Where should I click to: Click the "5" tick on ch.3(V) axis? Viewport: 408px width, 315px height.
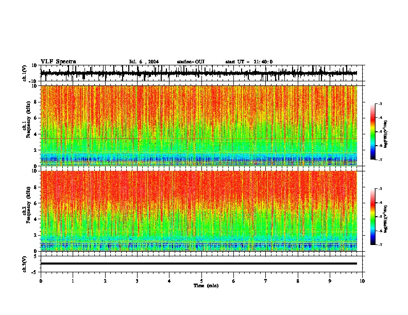click(x=36, y=256)
